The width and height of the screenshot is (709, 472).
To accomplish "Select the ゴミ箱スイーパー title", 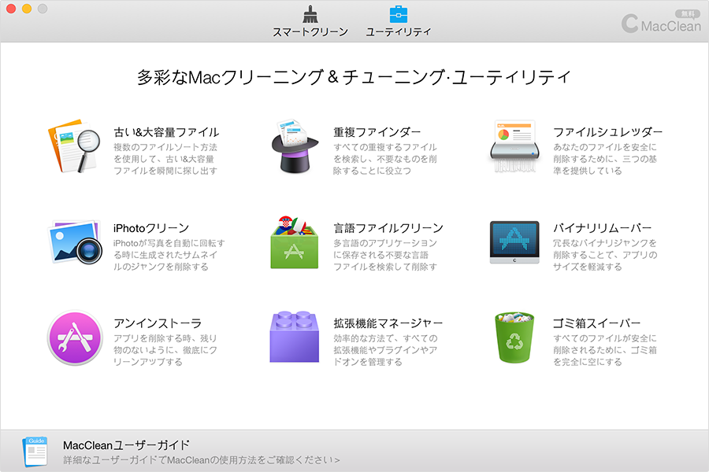I will pyautogui.click(x=597, y=323).
